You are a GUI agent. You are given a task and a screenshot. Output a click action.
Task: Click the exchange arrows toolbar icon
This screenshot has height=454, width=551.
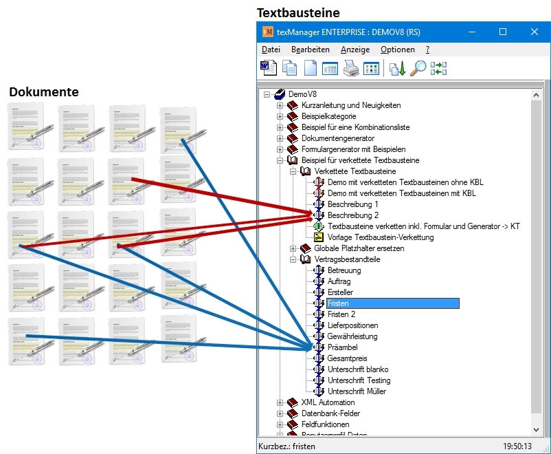[440, 67]
